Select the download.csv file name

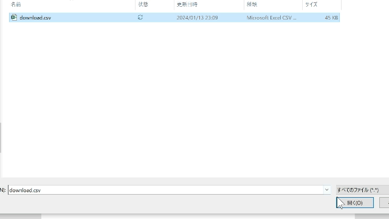(x=35, y=18)
